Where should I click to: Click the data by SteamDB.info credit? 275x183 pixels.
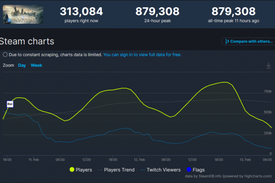[228, 176]
